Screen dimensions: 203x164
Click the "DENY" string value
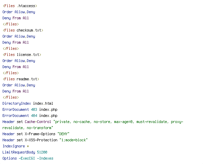[63, 134]
